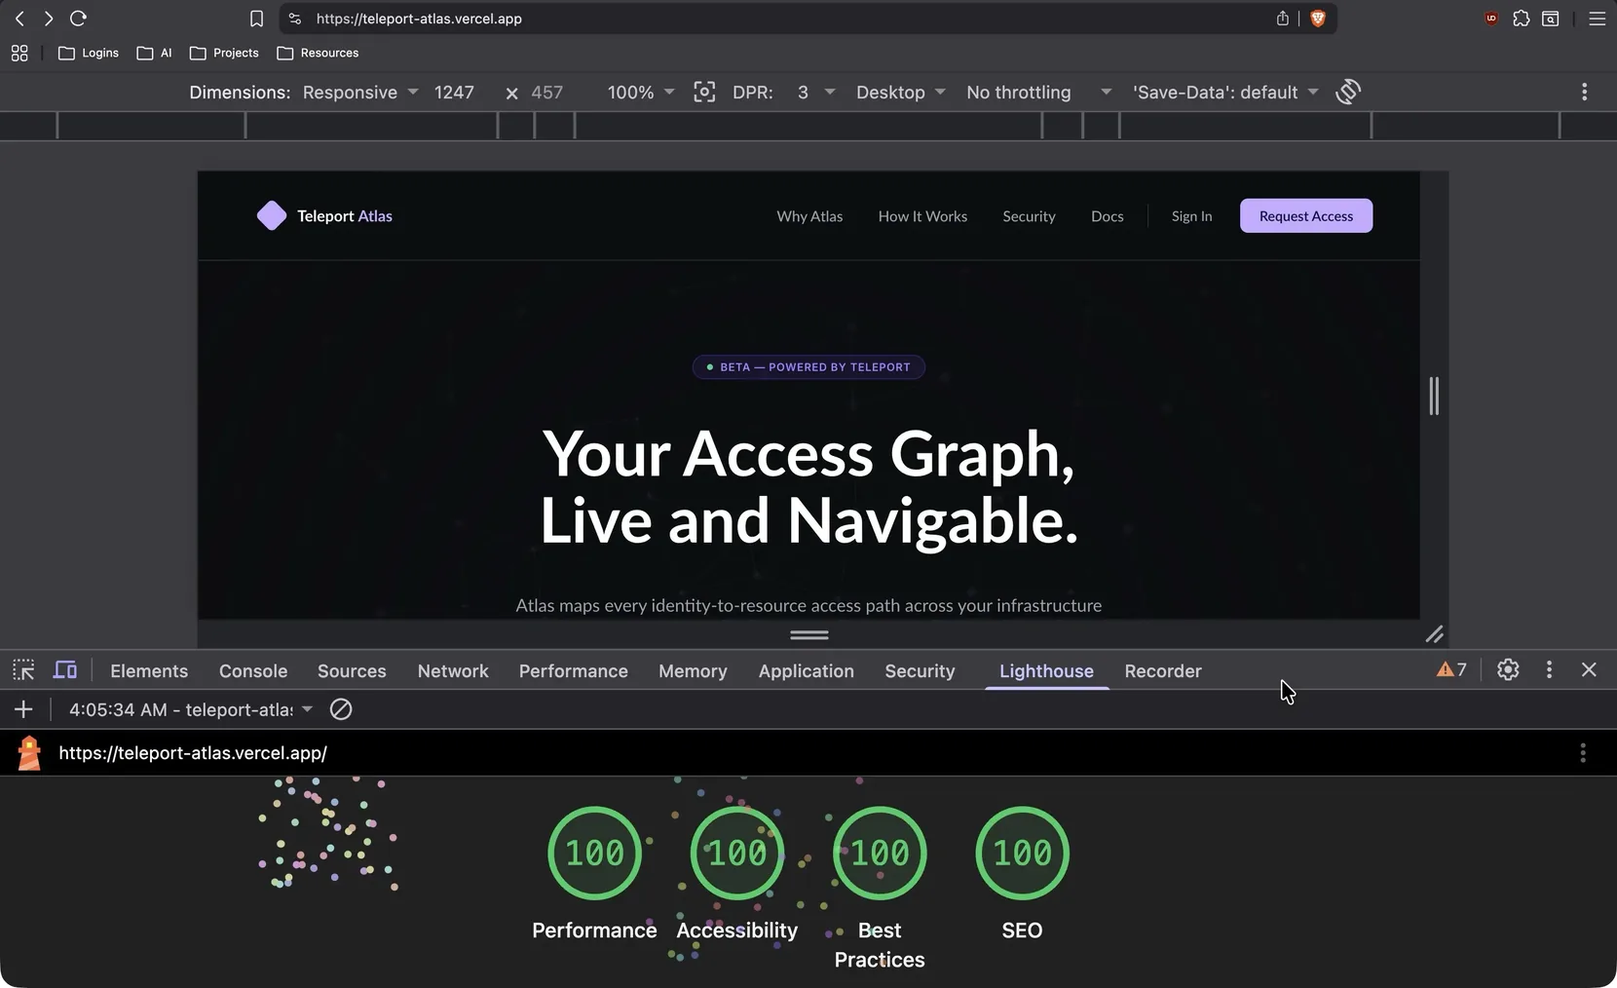The height and width of the screenshot is (988, 1617).
Task: Open the Desktop device type dropdown
Action: [900, 92]
